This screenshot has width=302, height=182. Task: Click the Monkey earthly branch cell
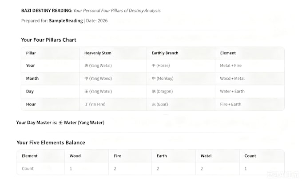[163, 78]
